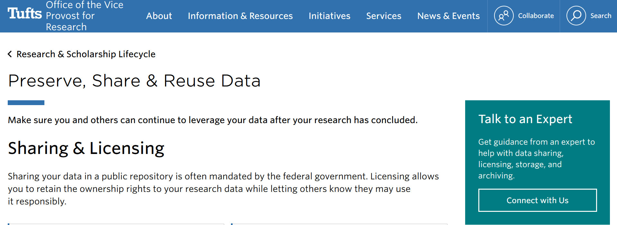Screen dimensions: 617x225
Task: Click the Tufts logo
Action: point(24,14)
